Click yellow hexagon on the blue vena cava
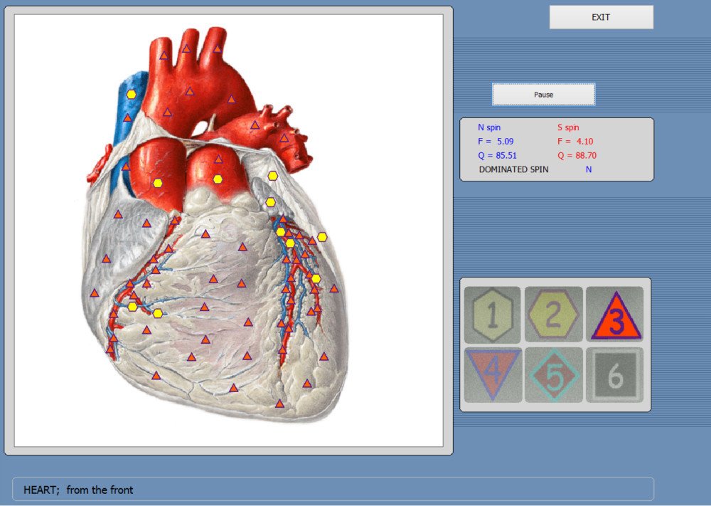The image size is (711, 506). [x=132, y=94]
